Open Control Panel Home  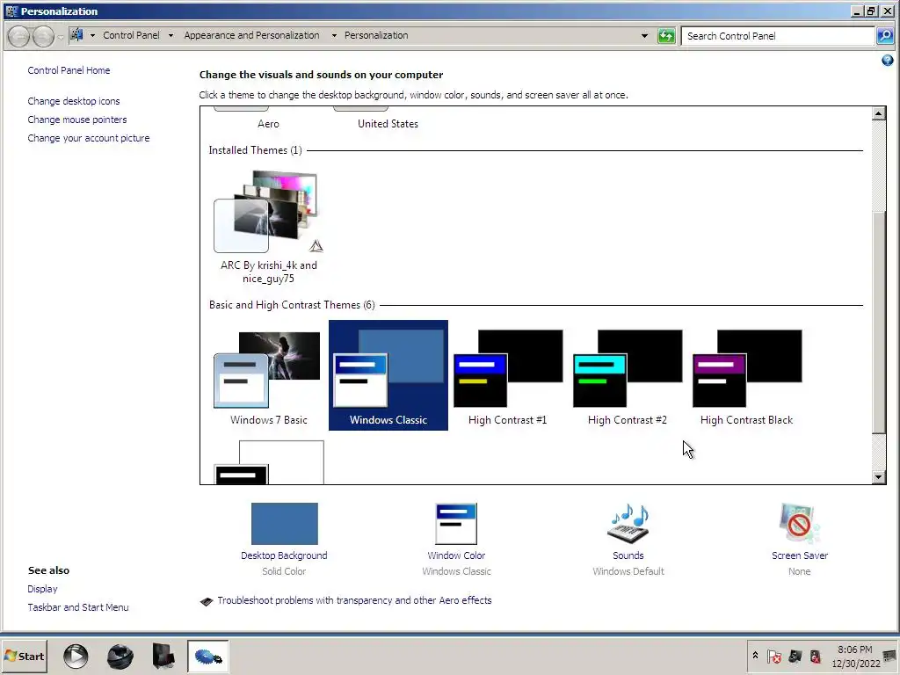69,70
